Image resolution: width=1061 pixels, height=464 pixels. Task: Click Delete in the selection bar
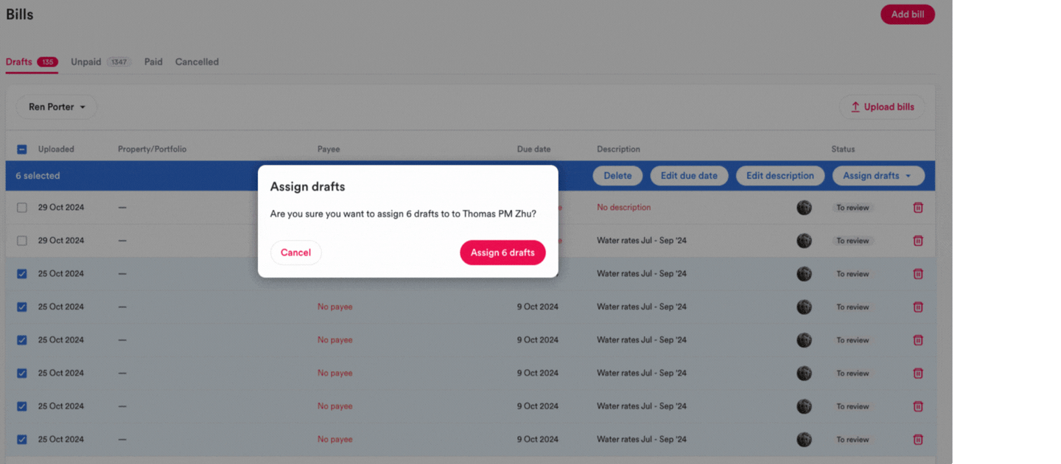617,176
